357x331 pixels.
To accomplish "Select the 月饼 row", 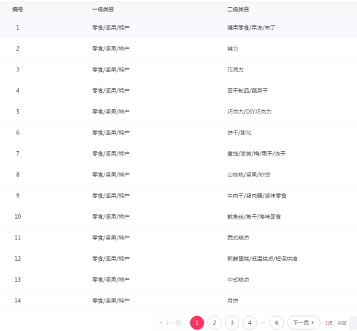I will (x=178, y=300).
